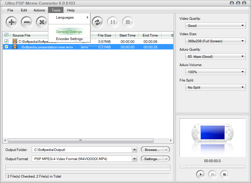Play the preview video
This screenshot has height=183, width=251.
point(200,174)
